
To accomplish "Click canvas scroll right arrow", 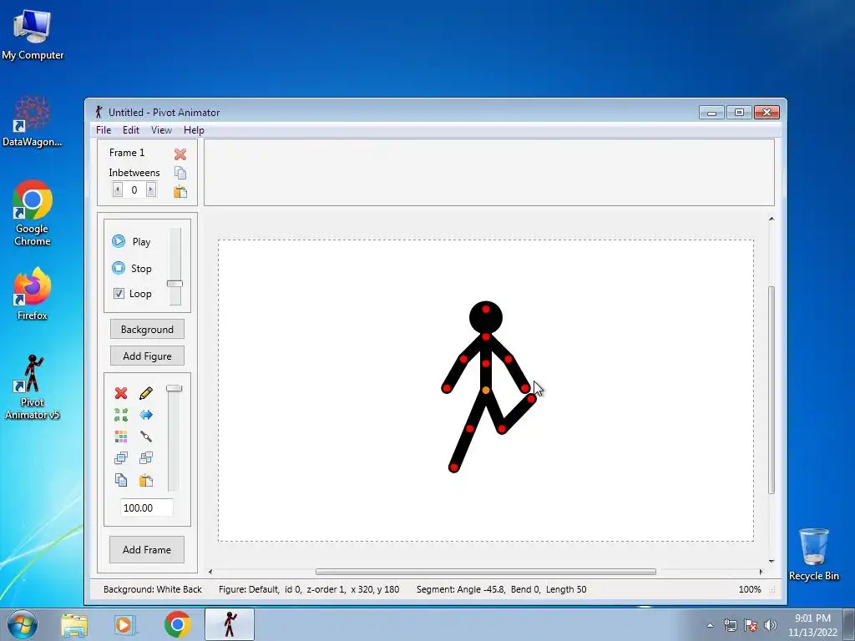I will click(x=761, y=572).
